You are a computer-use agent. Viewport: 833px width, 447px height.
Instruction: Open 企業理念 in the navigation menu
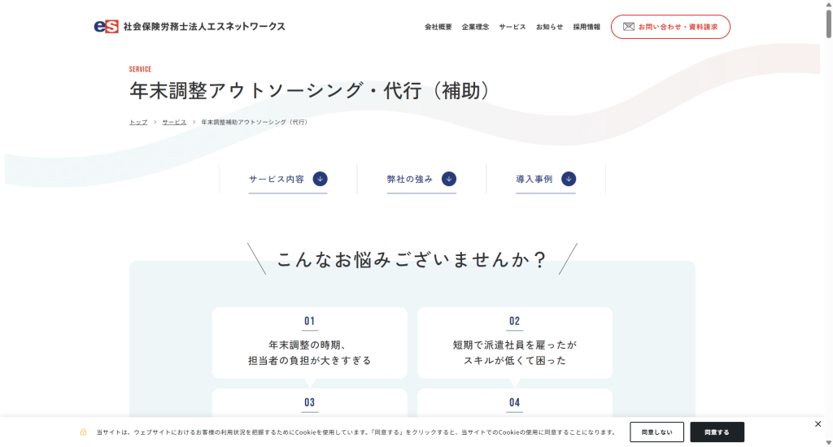[x=475, y=27]
